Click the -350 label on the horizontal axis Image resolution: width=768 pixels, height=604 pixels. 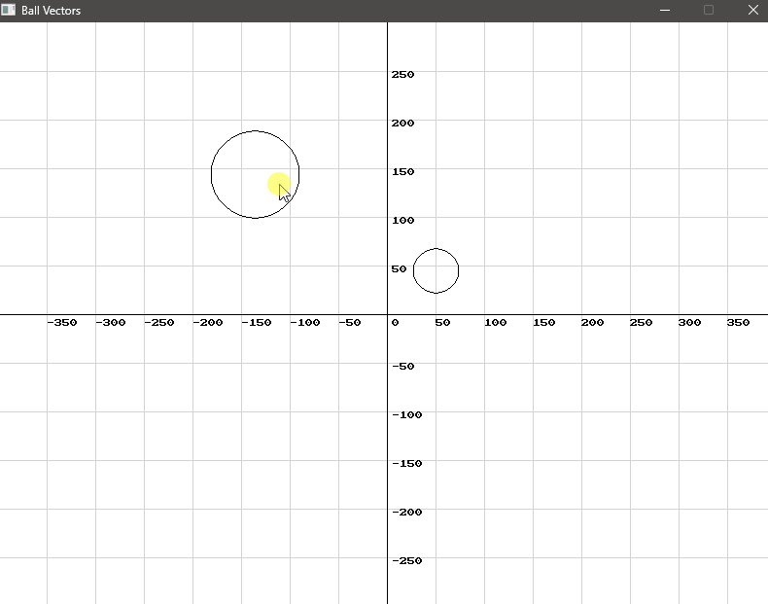61,323
